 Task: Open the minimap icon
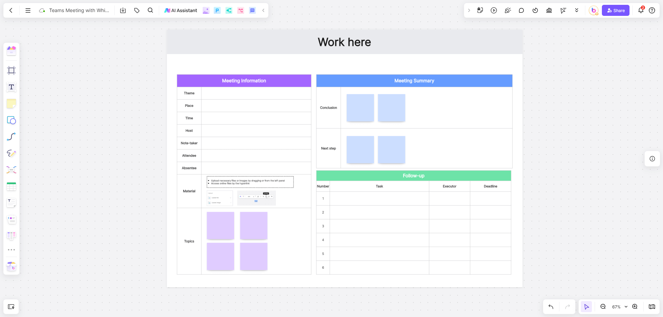(x=652, y=307)
